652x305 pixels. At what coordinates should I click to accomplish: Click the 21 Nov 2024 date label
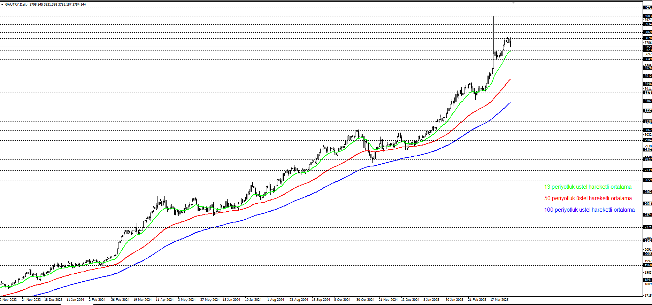coord(388,300)
